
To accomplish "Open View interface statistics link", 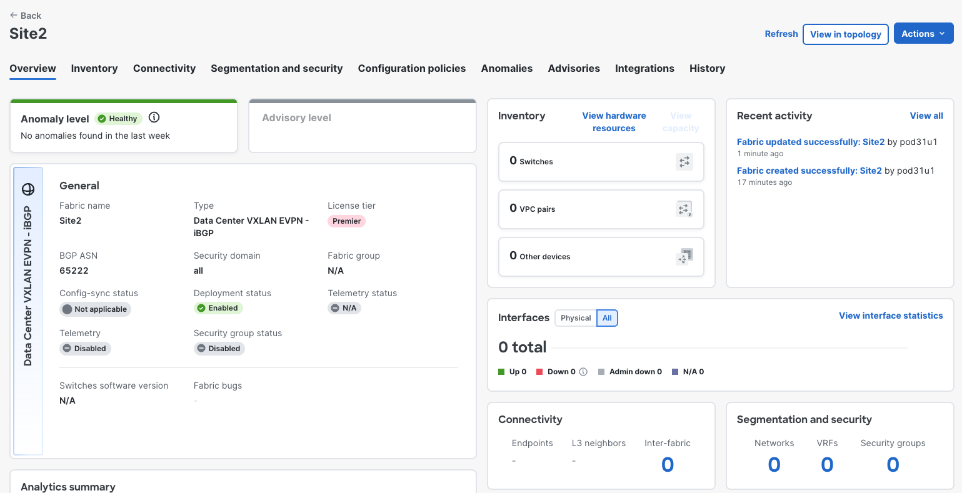I will [x=891, y=316].
